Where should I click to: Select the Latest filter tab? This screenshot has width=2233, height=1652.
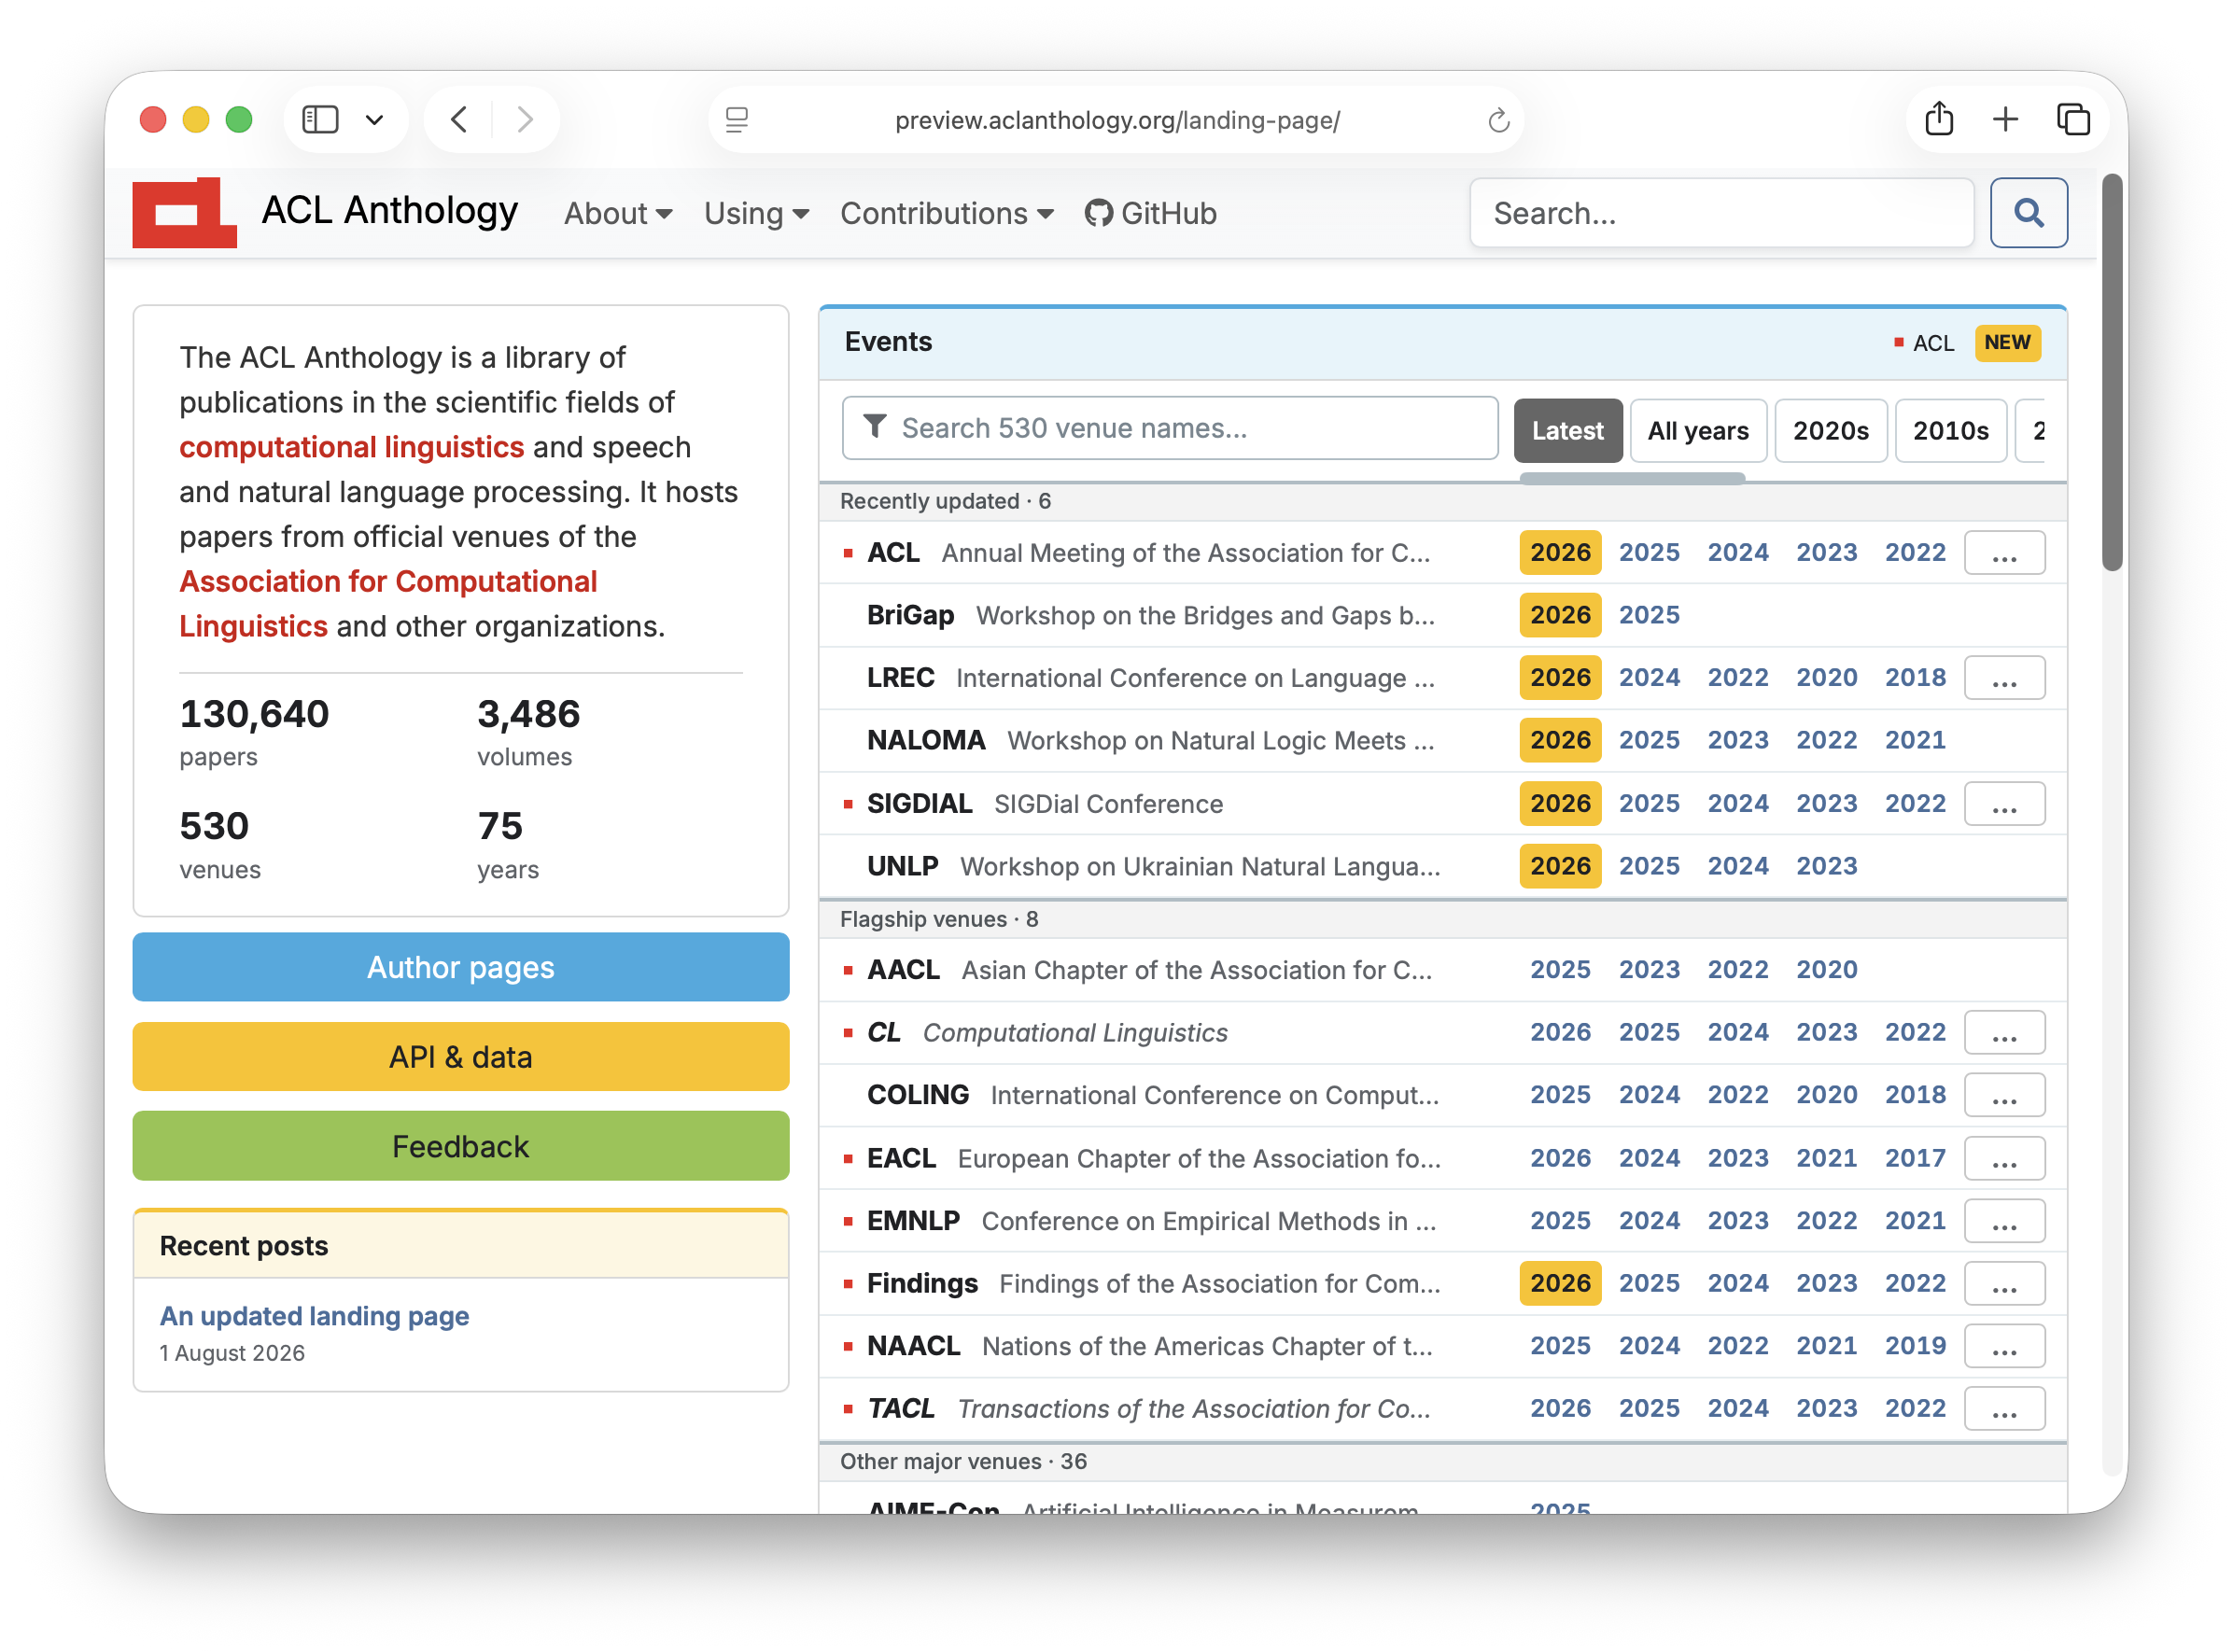click(1567, 430)
